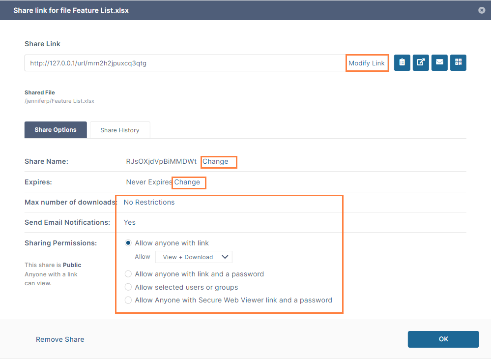Open the View + Download permission dropdown
The height and width of the screenshot is (359, 491).
(194, 257)
